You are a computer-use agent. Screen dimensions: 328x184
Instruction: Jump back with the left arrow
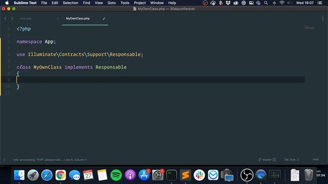pyautogui.click(x=6, y=18)
